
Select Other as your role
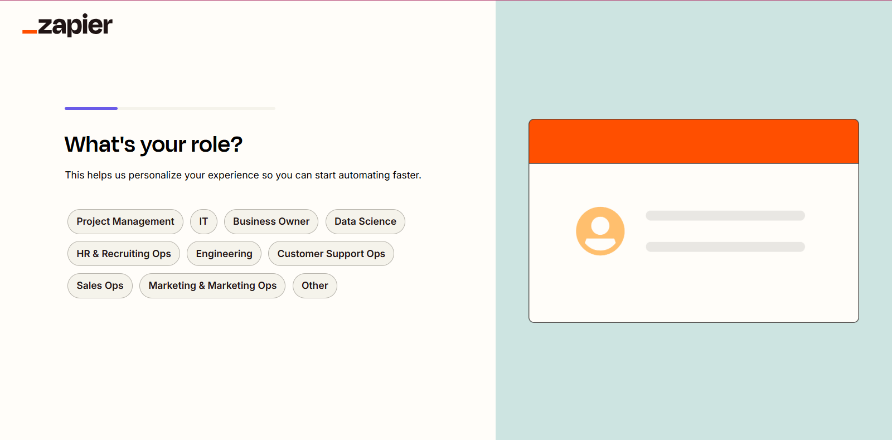(x=315, y=286)
